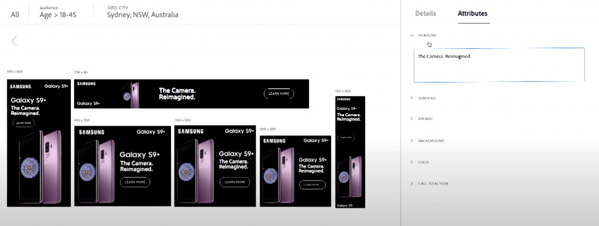Select the All filter
Image resolution: width=599 pixels, height=226 pixels.
pos(15,15)
